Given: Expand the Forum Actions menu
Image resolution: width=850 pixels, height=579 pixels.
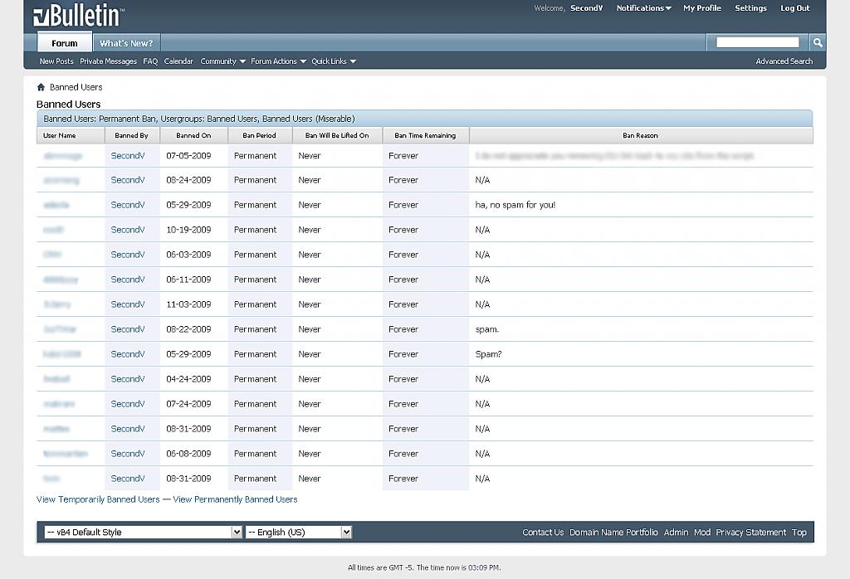Looking at the screenshot, I should click(278, 61).
